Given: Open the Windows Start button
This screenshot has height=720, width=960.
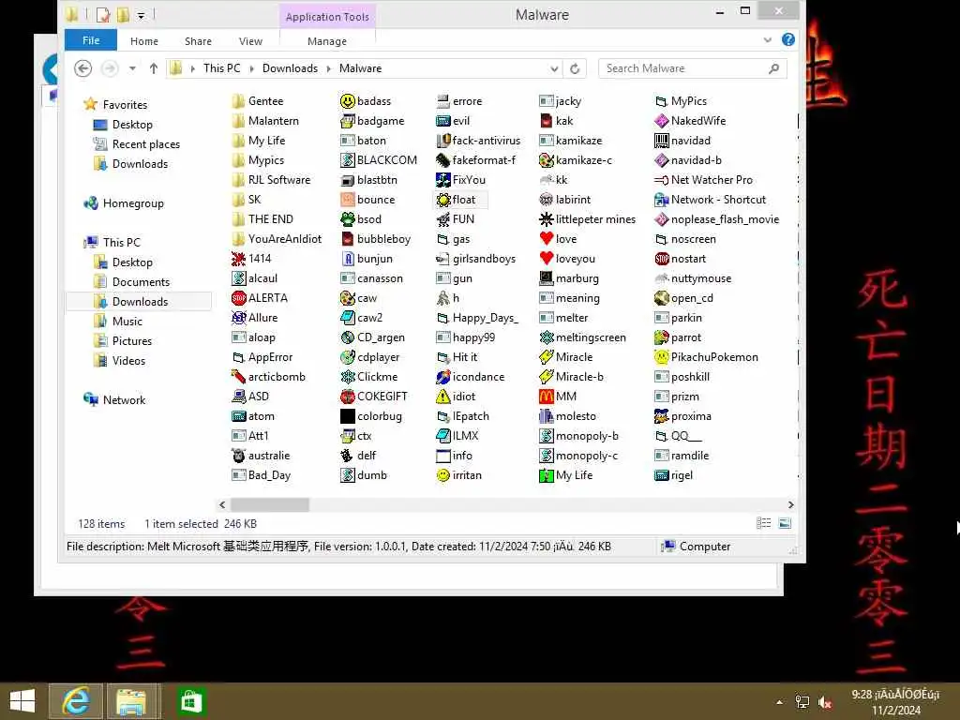Looking at the screenshot, I should 22,701.
